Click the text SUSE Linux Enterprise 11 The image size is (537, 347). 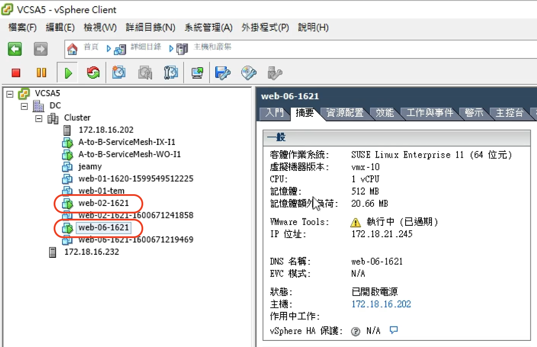coord(409,155)
